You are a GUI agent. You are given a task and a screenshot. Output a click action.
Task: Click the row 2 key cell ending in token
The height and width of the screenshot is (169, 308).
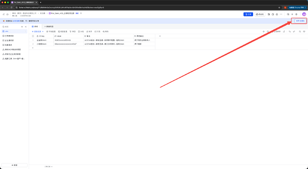pyautogui.click(x=45, y=44)
